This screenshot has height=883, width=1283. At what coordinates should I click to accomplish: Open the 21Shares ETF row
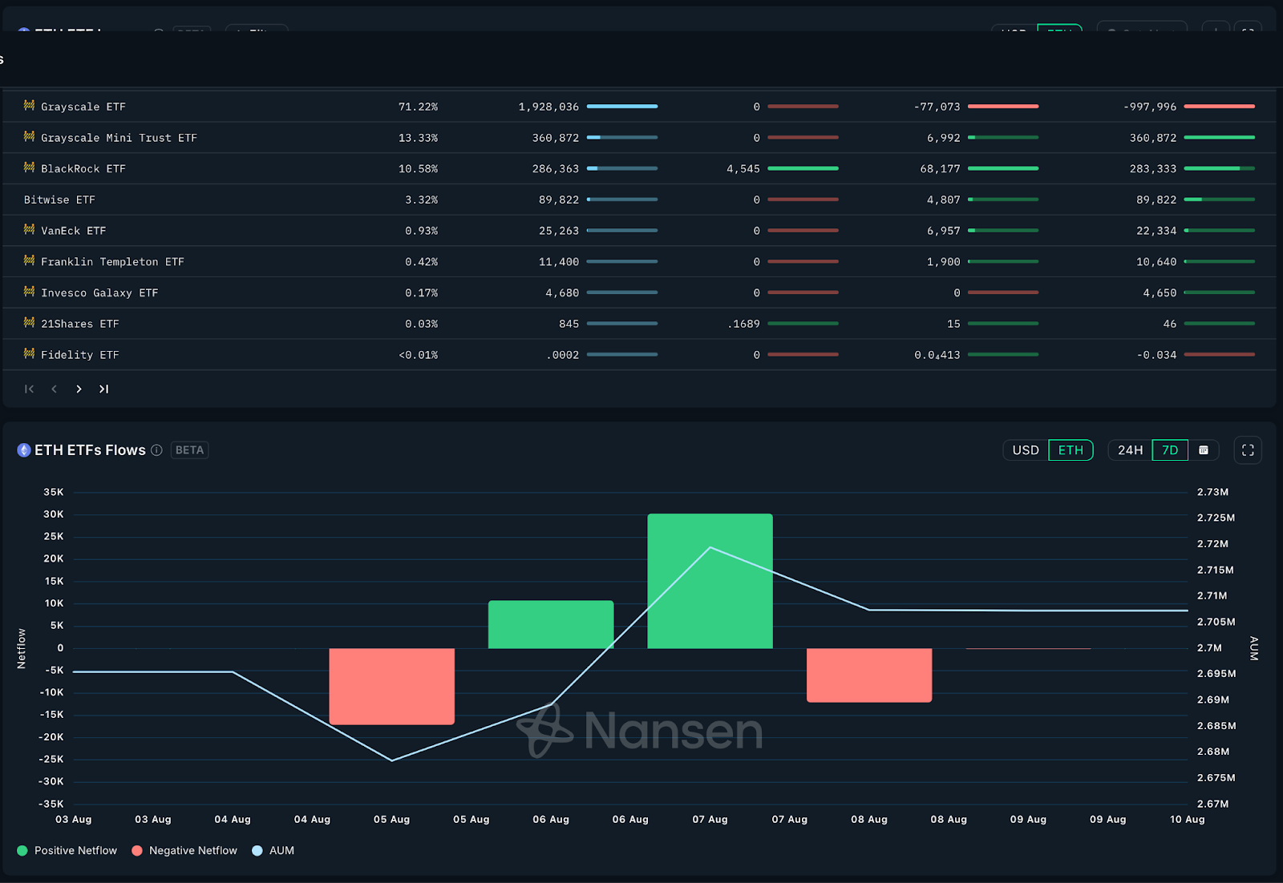pos(639,324)
